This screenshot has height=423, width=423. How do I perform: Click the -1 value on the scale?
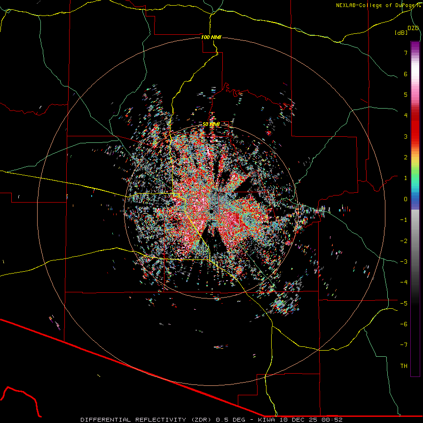point(404,220)
